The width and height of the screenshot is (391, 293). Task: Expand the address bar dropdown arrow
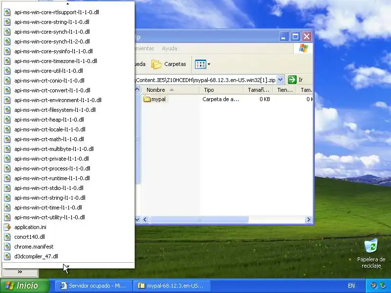281,80
